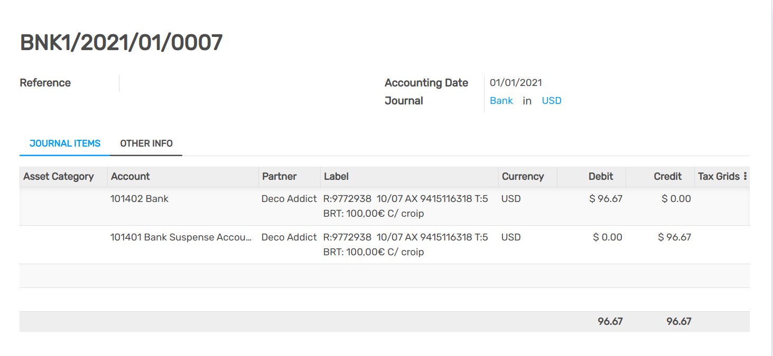773x356 pixels.
Task: Click the Currency column header
Action: 523,176
